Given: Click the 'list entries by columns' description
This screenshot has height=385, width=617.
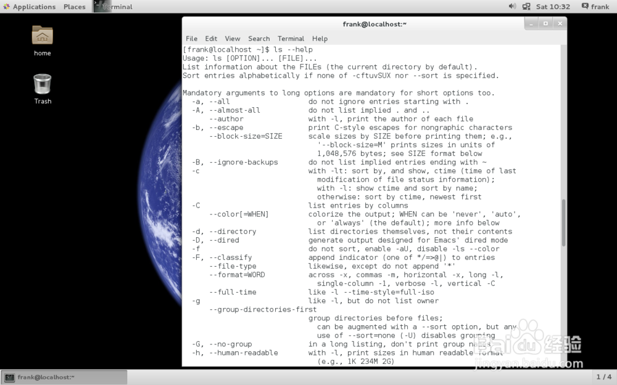Looking at the screenshot, I should coord(358,206).
